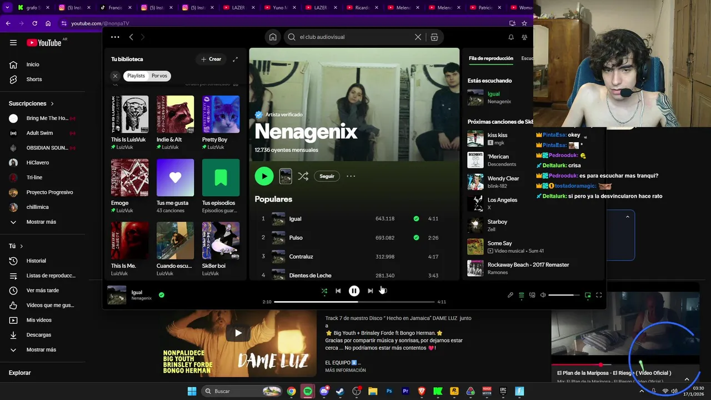Adjust the Spotify volume slider
The height and width of the screenshot is (400, 711).
(564, 295)
